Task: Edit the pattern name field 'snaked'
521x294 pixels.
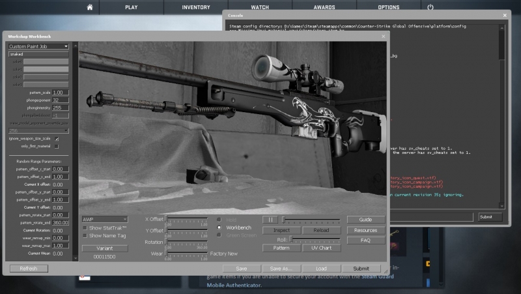Action: 38,54
